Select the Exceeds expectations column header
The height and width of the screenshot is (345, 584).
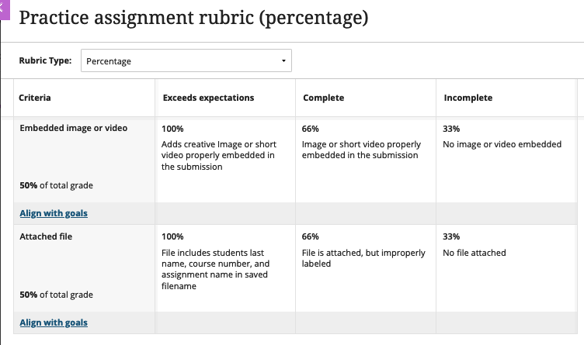tap(208, 98)
